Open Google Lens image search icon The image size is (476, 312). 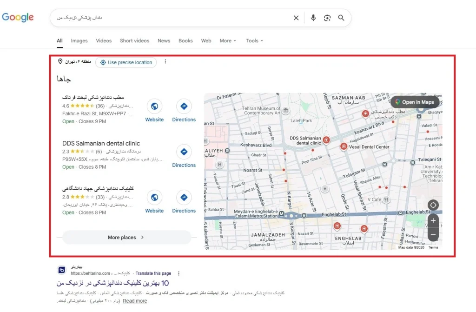[327, 18]
